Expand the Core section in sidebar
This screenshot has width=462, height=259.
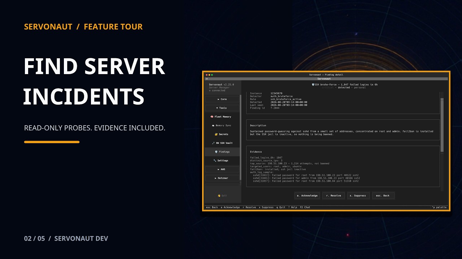point(222,99)
